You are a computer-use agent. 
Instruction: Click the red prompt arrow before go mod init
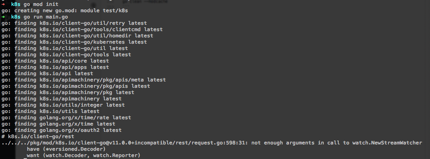3,4
